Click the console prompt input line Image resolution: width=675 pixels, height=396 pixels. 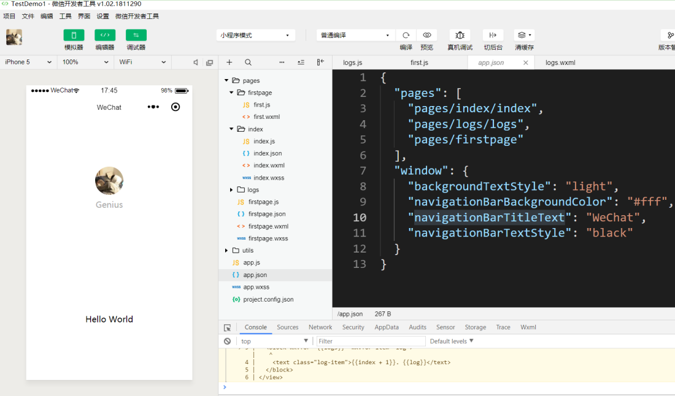coord(448,387)
